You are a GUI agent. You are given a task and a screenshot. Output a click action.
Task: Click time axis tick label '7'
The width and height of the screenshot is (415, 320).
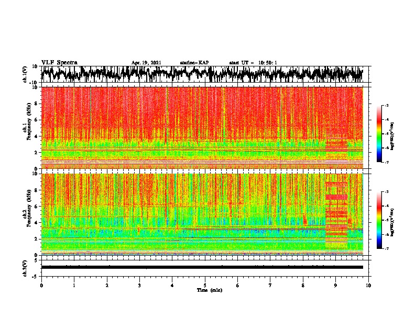click(270, 285)
